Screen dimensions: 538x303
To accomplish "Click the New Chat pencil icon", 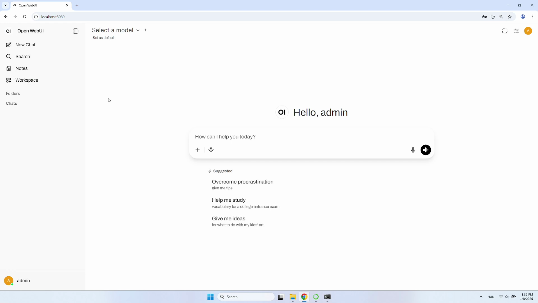I will (x=9, y=45).
